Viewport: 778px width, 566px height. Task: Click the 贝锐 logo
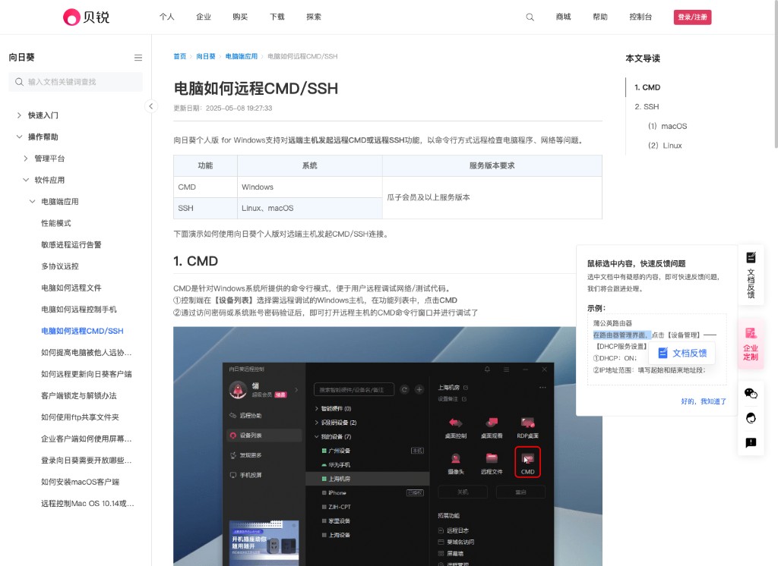tap(87, 17)
